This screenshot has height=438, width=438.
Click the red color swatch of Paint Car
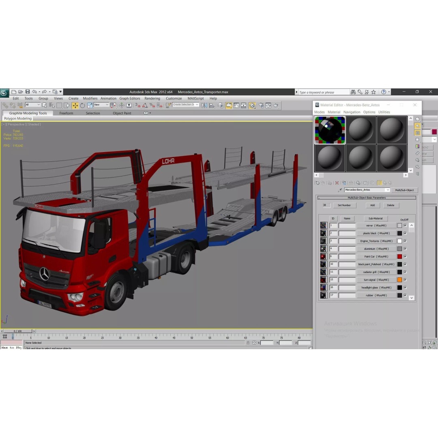399,256
